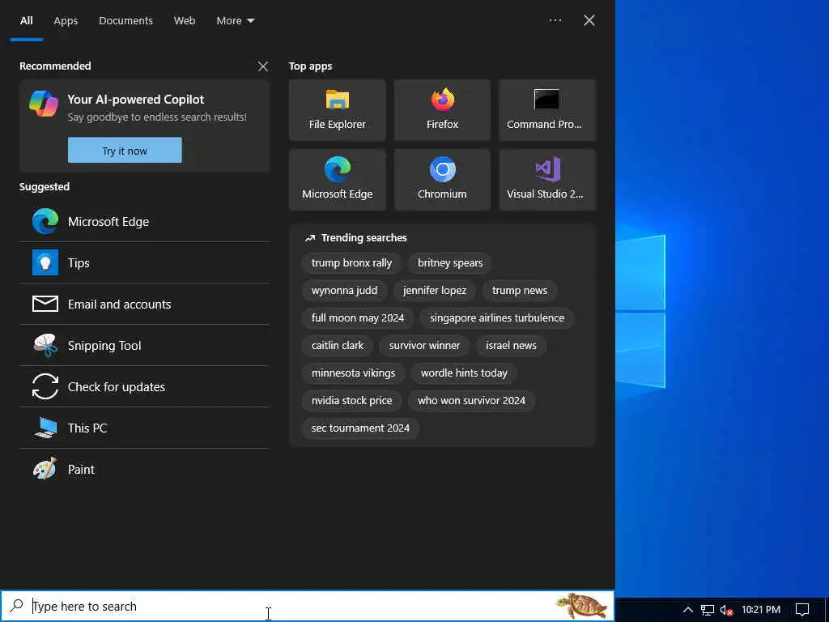Click the Trending searches heading

pyautogui.click(x=363, y=238)
